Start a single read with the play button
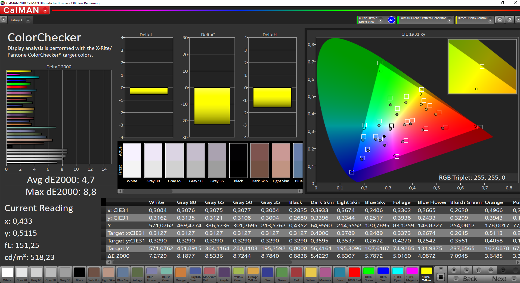 pyautogui.click(x=466, y=270)
